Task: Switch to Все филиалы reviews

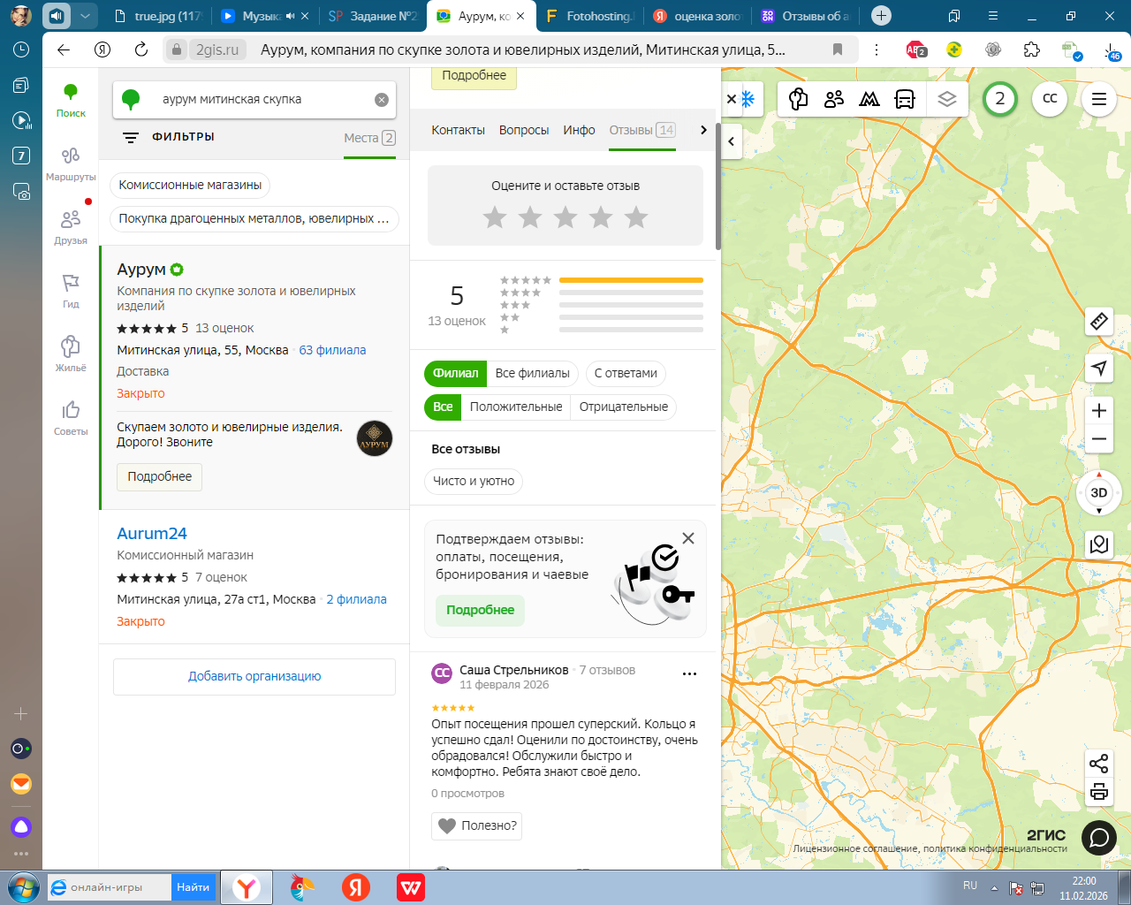Action: pos(532,373)
